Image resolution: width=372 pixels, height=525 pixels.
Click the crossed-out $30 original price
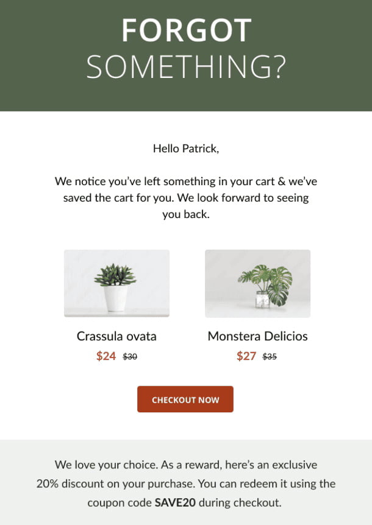pyautogui.click(x=130, y=356)
